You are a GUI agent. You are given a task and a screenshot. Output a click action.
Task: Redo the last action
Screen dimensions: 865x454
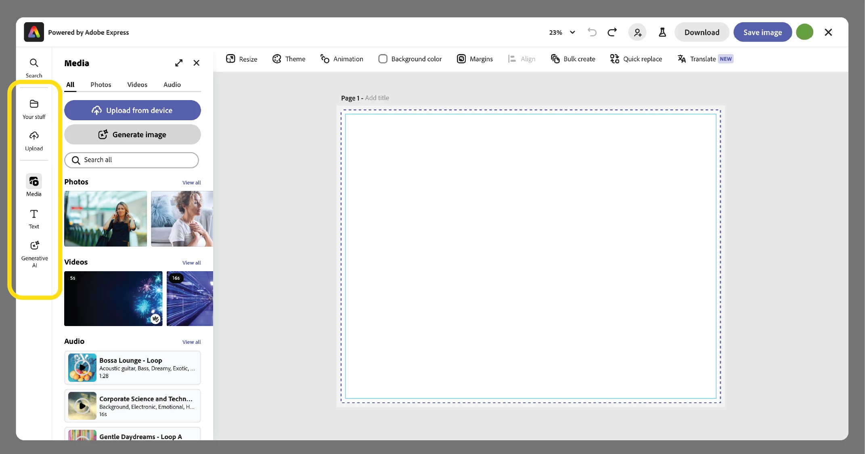(x=612, y=32)
